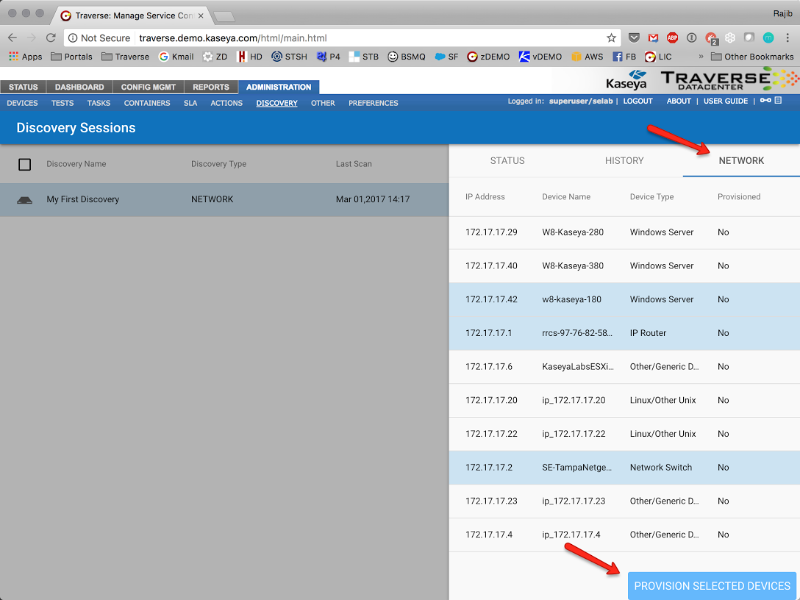The height and width of the screenshot is (600, 800).
Task: Select device row W8-Kaseya-280
Action: 624,232
